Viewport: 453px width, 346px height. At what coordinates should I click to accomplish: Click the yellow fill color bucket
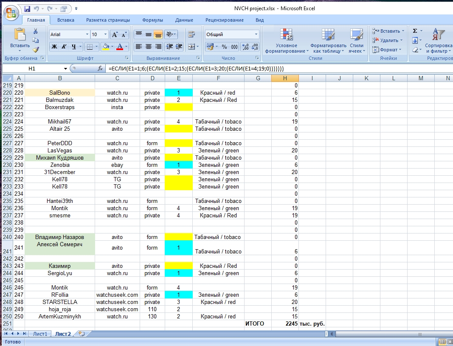coord(105,47)
